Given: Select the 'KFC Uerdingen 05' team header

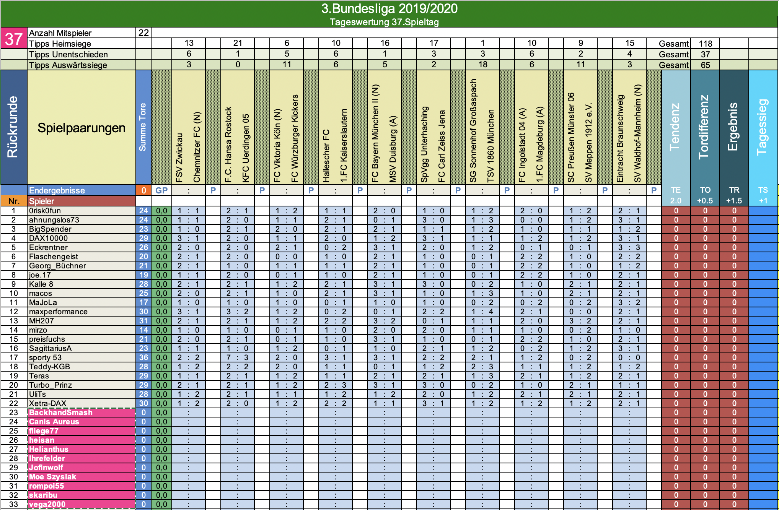Looking at the screenshot, I should coord(246,148).
